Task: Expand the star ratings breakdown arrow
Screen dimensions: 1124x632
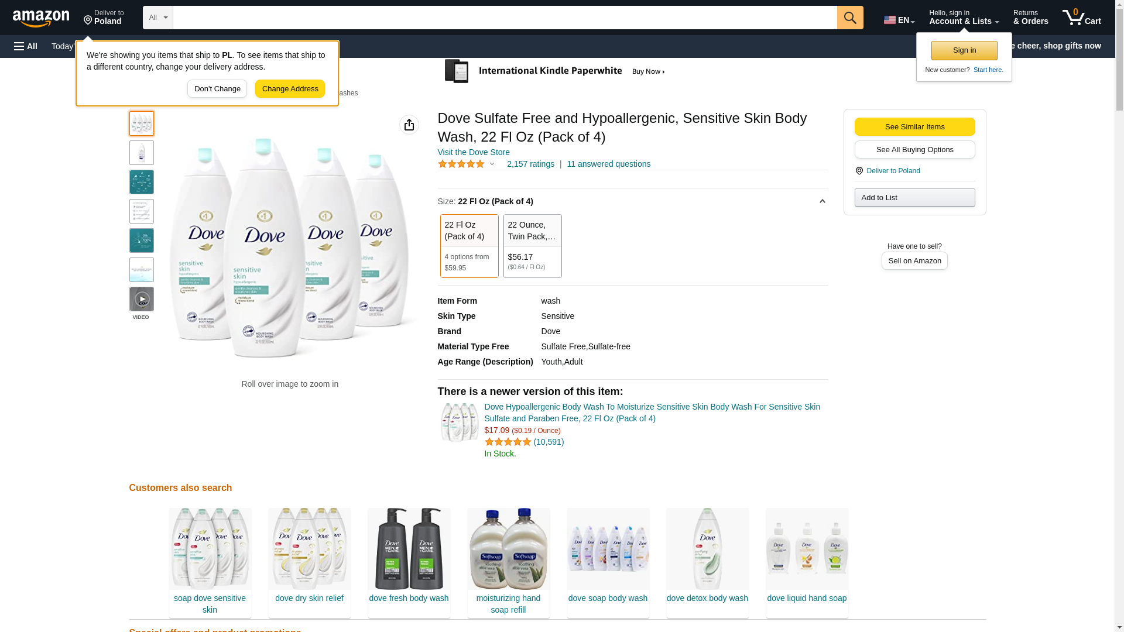Action: [492, 164]
